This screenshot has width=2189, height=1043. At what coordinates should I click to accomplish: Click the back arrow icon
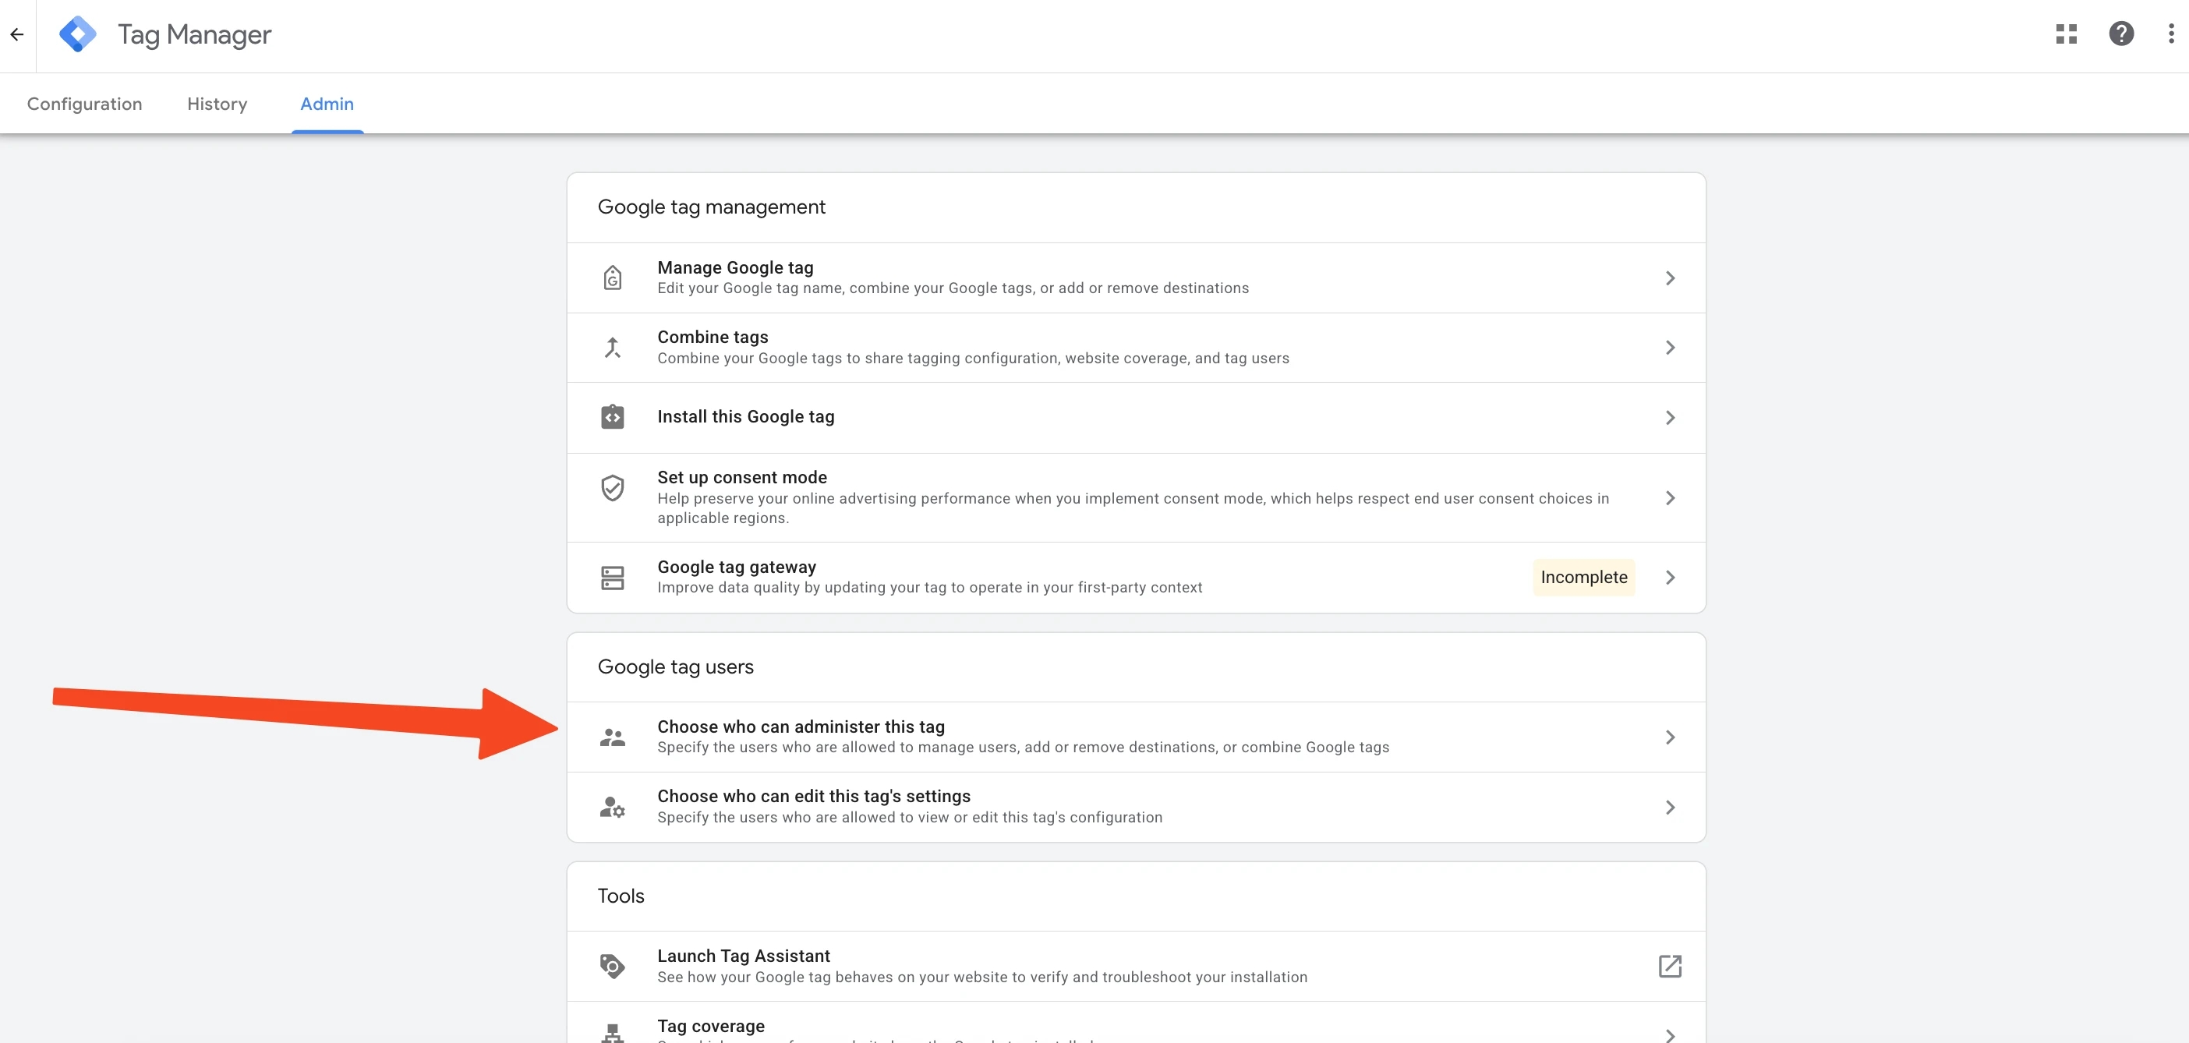(x=17, y=35)
